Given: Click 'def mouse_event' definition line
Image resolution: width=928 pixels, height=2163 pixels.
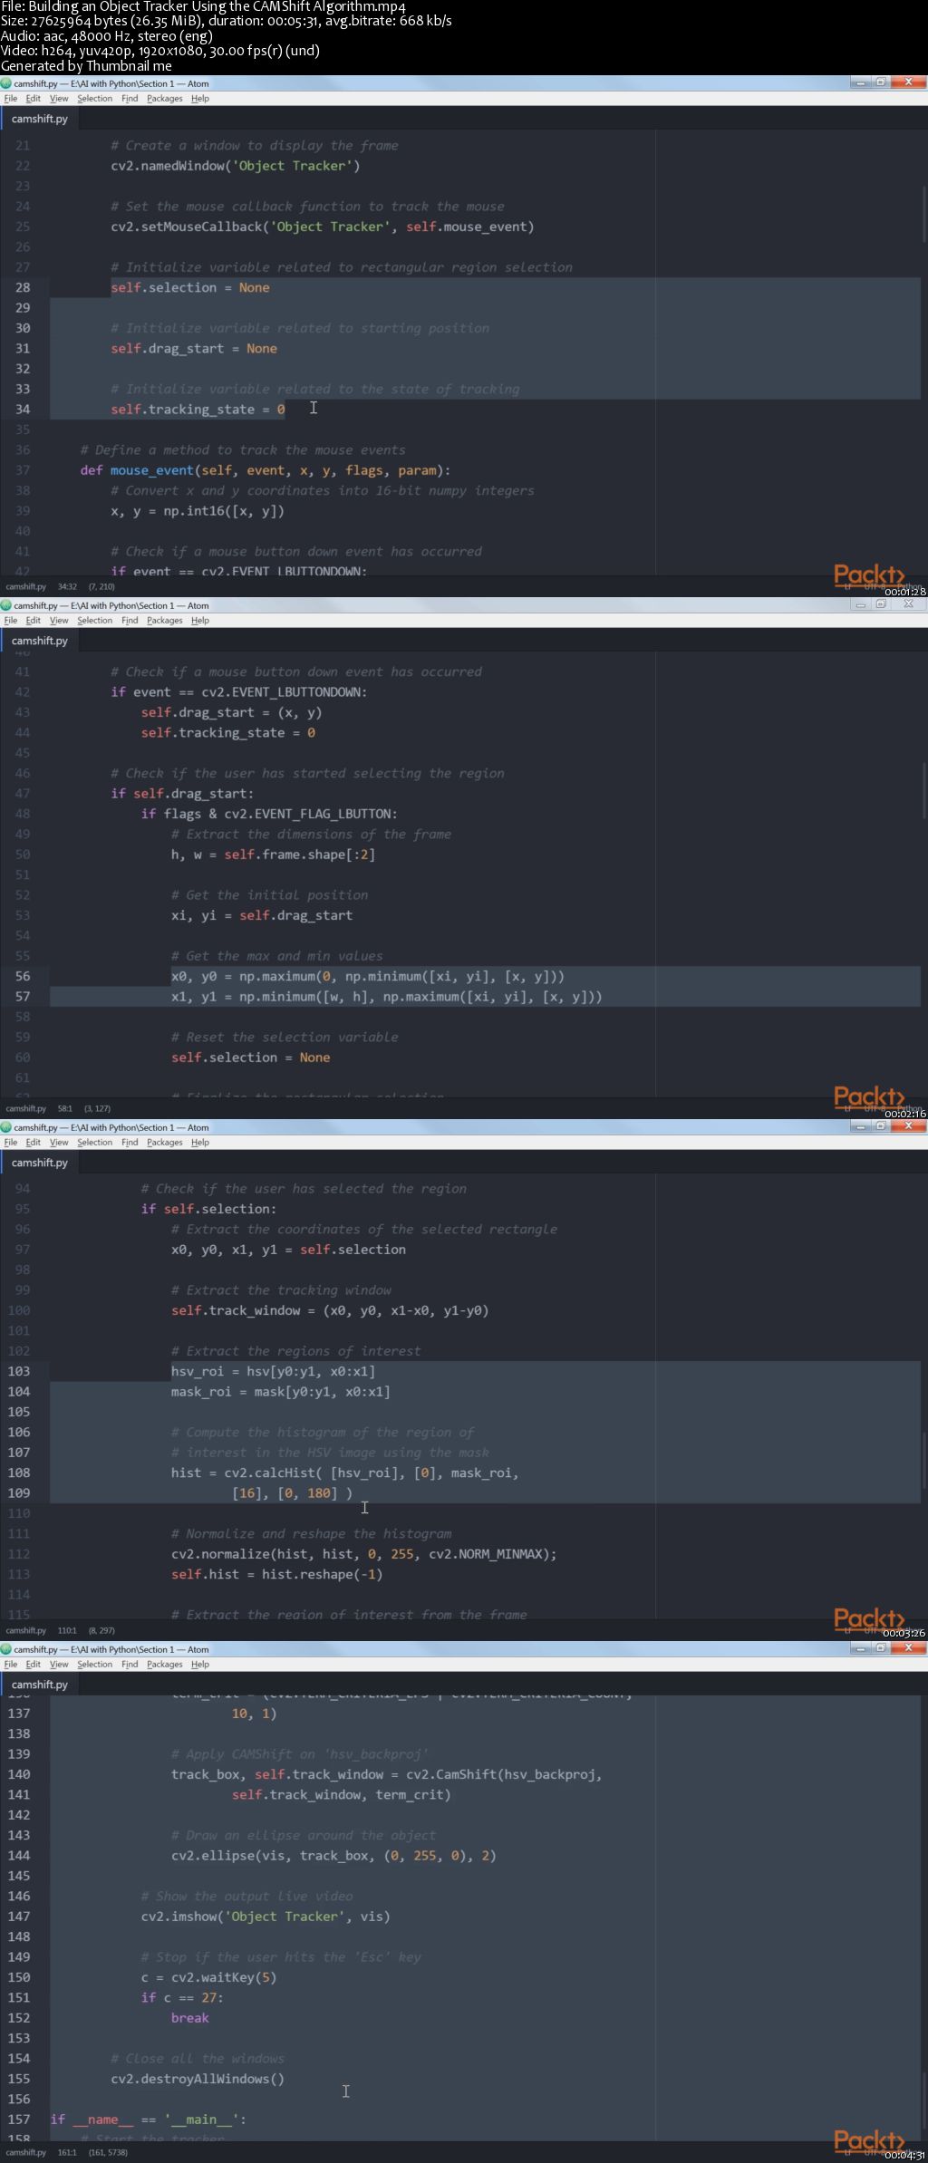Looking at the screenshot, I should (266, 470).
